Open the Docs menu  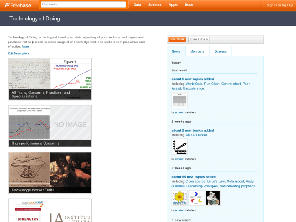[189, 5]
